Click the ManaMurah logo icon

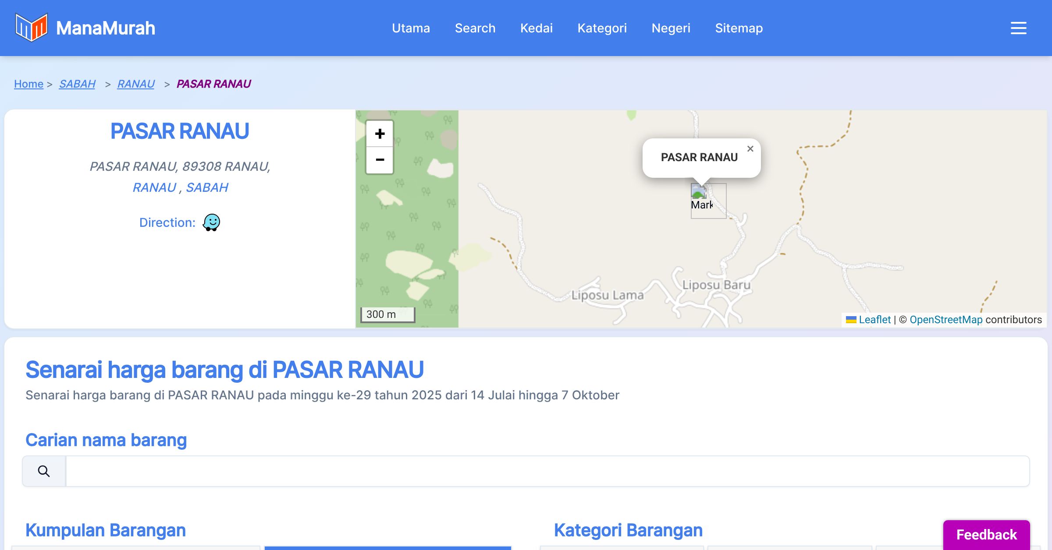(x=31, y=28)
